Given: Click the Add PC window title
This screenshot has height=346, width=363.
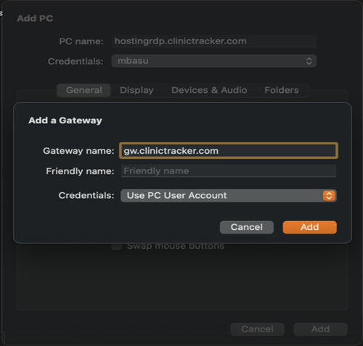Looking at the screenshot, I should tap(35, 18).
